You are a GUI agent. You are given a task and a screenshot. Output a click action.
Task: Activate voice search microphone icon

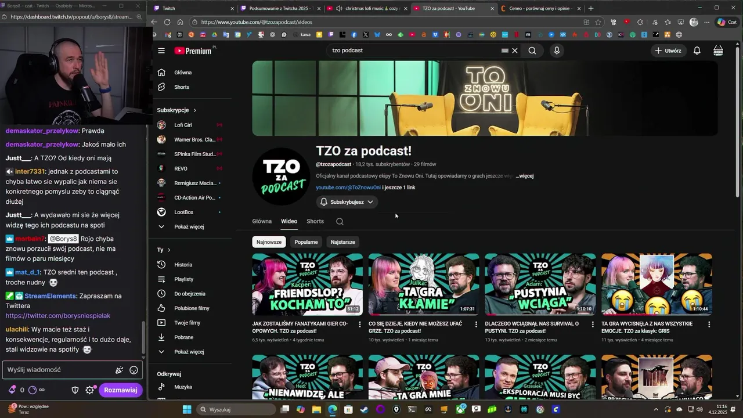pos(557,51)
